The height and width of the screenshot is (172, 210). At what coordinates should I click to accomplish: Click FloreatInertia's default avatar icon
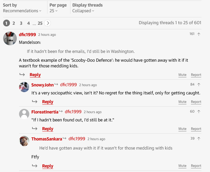tap(24, 114)
